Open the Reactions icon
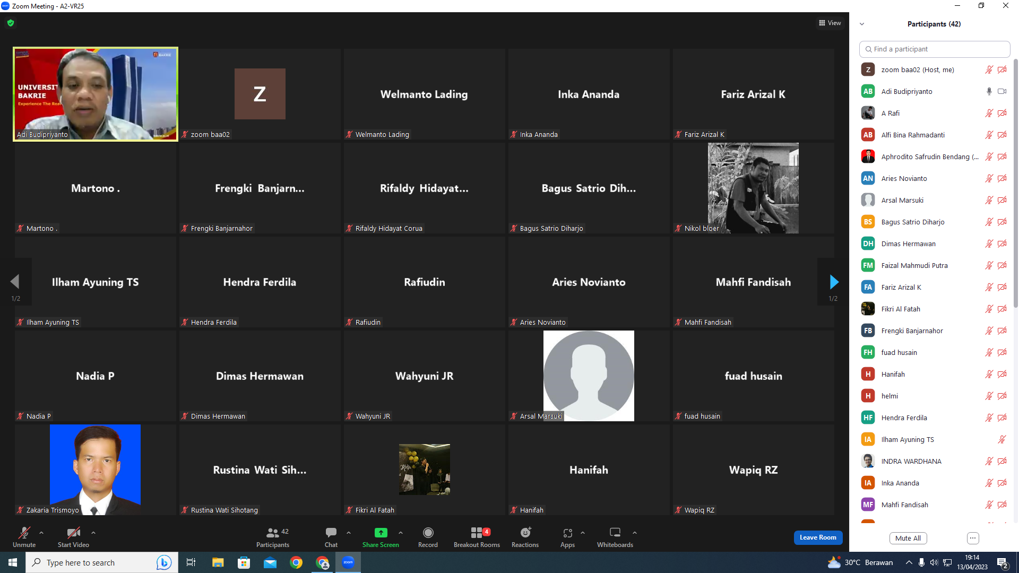 [525, 533]
